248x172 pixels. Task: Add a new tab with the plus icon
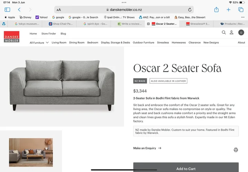228,10
